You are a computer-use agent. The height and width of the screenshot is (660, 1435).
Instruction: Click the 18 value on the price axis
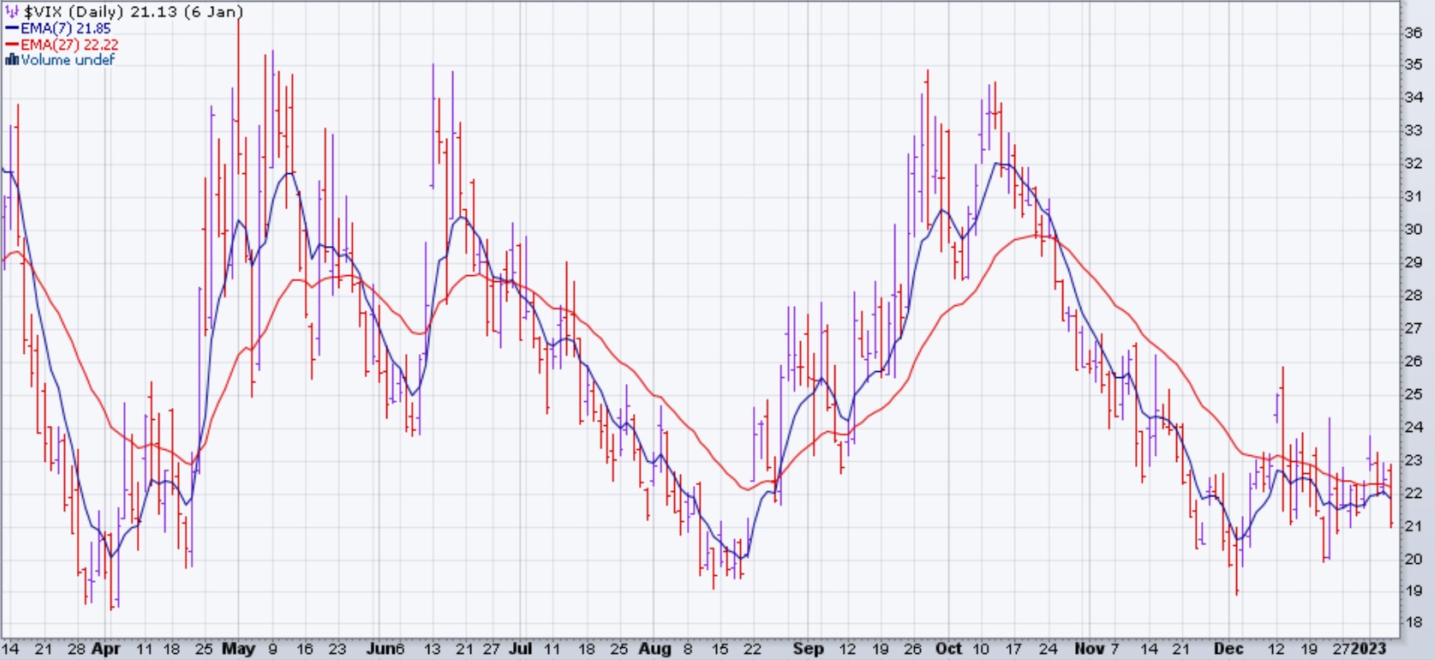click(x=1414, y=623)
